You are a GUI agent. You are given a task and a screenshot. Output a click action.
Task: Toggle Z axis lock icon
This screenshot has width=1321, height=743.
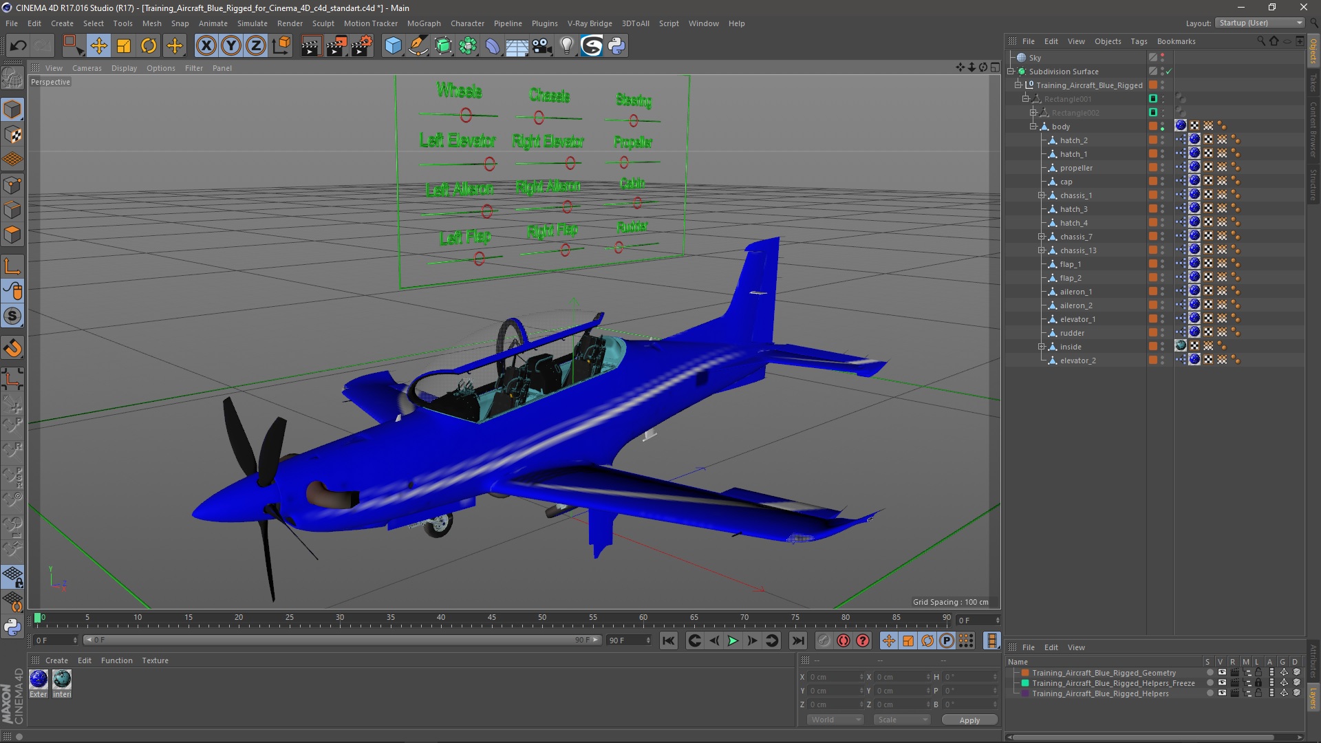pos(256,46)
